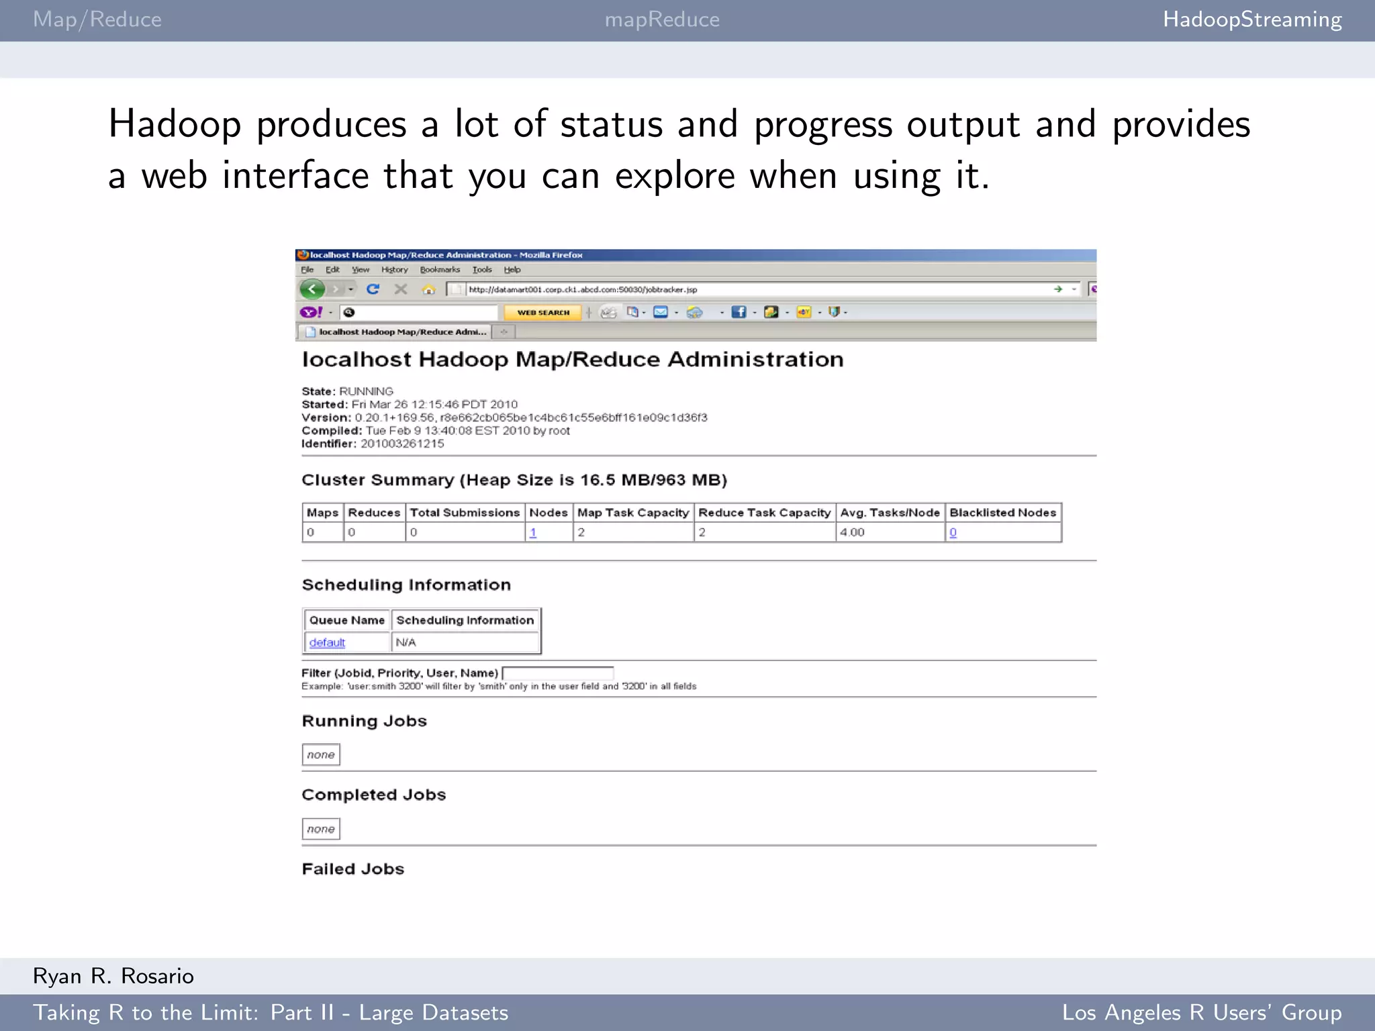The height and width of the screenshot is (1031, 1375).
Task: Click the 'Total Submissions' column header
Action: tap(465, 513)
